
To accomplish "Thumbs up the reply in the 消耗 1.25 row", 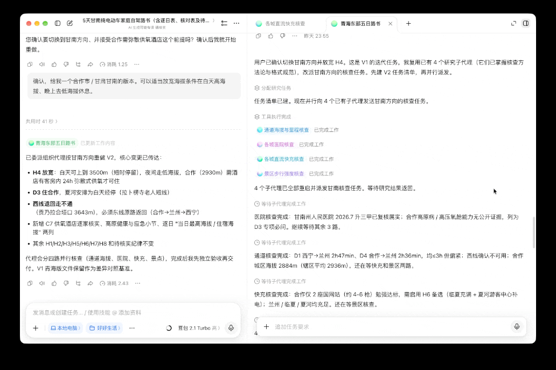I will (x=54, y=65).
